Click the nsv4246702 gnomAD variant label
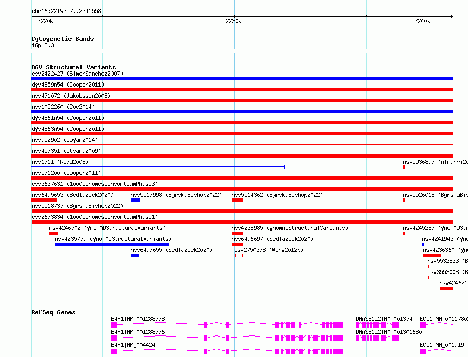The image size is (468, 357). (107, 228)
